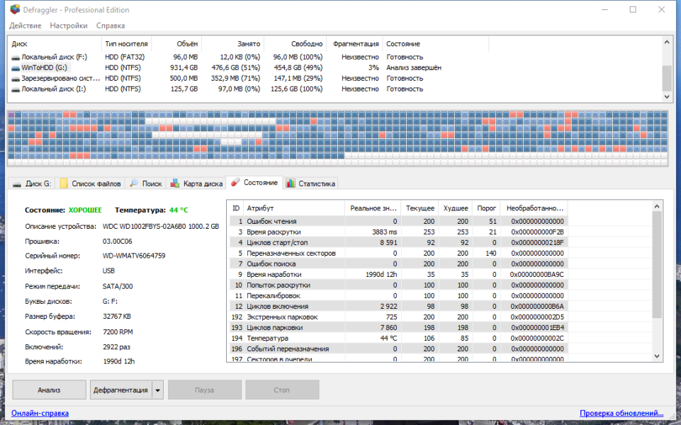Click the Анализ button
Screen dimensions: 681x425
[49, 390]
